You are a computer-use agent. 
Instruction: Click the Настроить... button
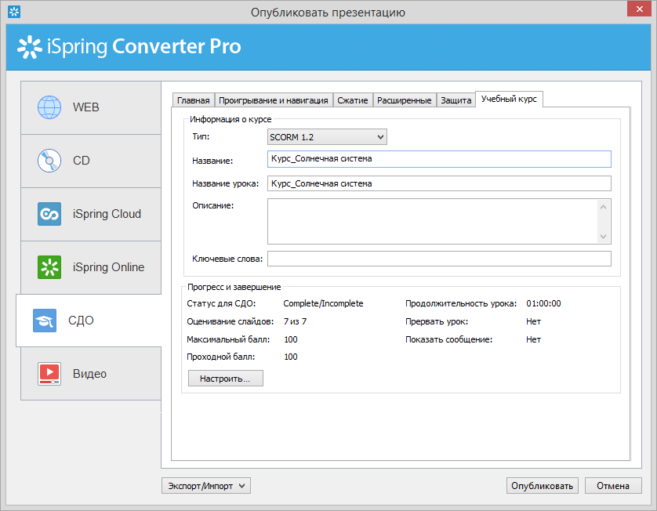pyautogui.click(x=226, y=379)
